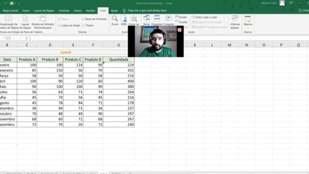Viewport: 309px width, 174px height.
Task: Open the Macros dropdown
Action: pyautogui.click(x=248, y=21)
